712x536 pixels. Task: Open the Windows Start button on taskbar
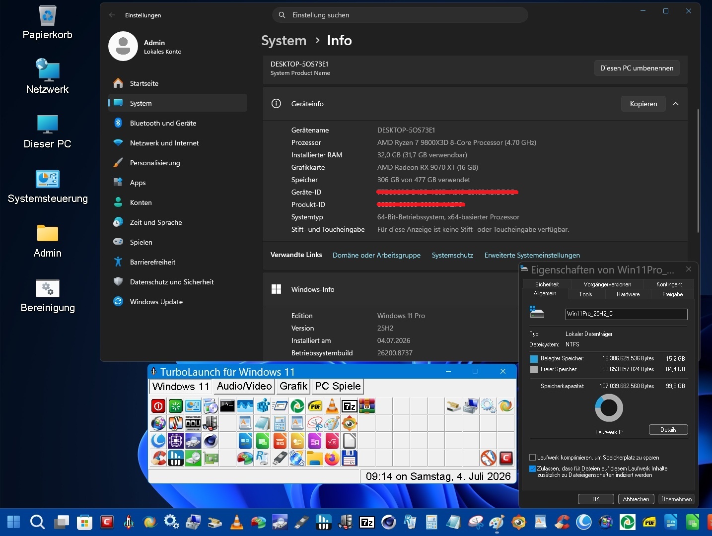[13, 522]
